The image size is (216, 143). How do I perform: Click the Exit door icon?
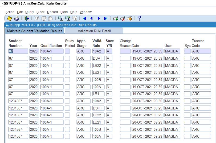click(27, 18)
